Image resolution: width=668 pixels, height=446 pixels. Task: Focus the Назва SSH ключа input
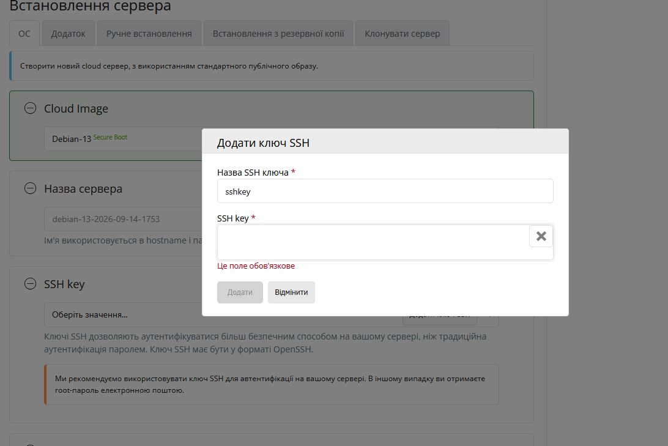[385, 191]
